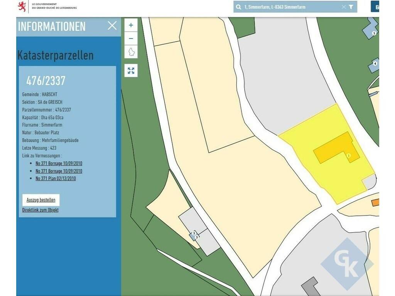Viewport: 395px width, 296px height.
Task: Zoom out of the map
Action: [131, 39]
